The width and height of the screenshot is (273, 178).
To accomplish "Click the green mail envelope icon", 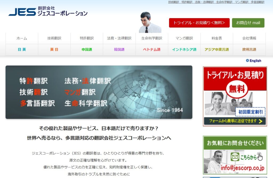I will (x=235, y=157).
